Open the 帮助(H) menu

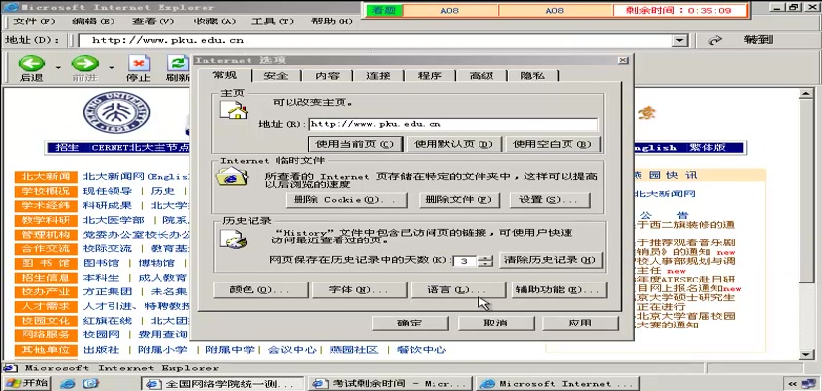coord(332,22)
